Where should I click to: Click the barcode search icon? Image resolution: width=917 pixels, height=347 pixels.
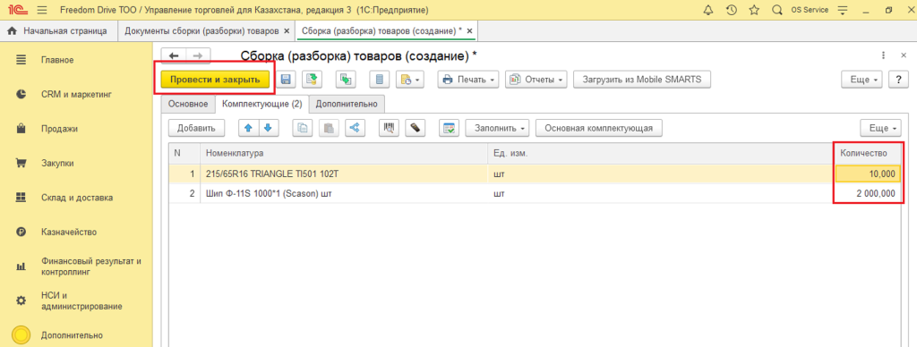pos(389,128)
